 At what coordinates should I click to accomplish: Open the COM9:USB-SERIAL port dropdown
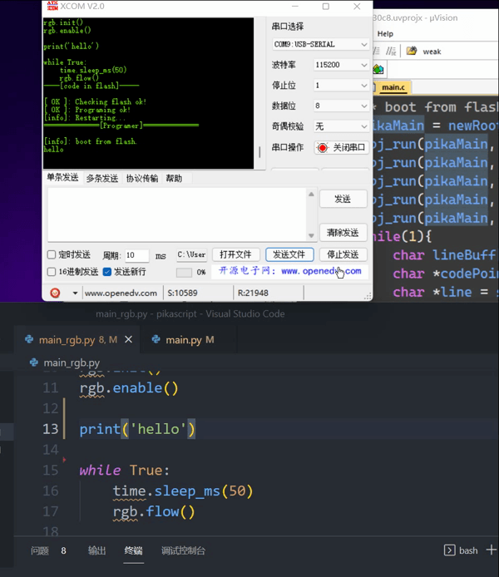(320, 45)
